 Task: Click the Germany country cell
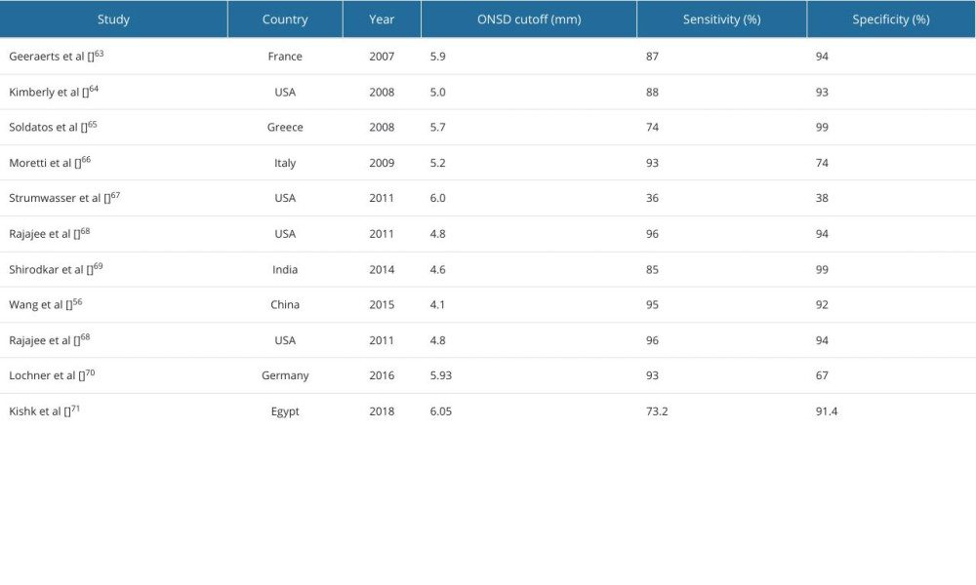pyautogui.click(x=285, y=375)
